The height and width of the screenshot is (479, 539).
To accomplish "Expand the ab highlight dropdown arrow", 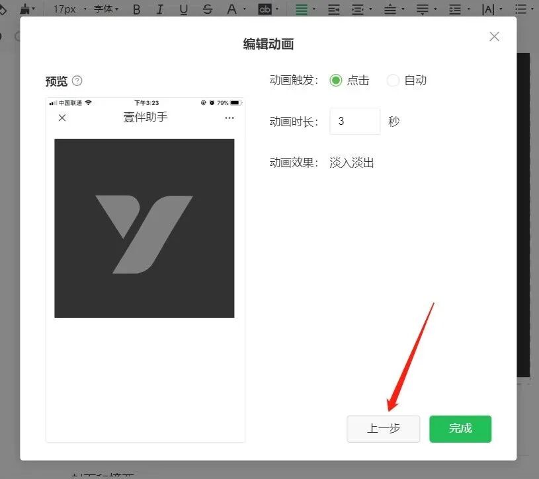I will coord(277,9).
